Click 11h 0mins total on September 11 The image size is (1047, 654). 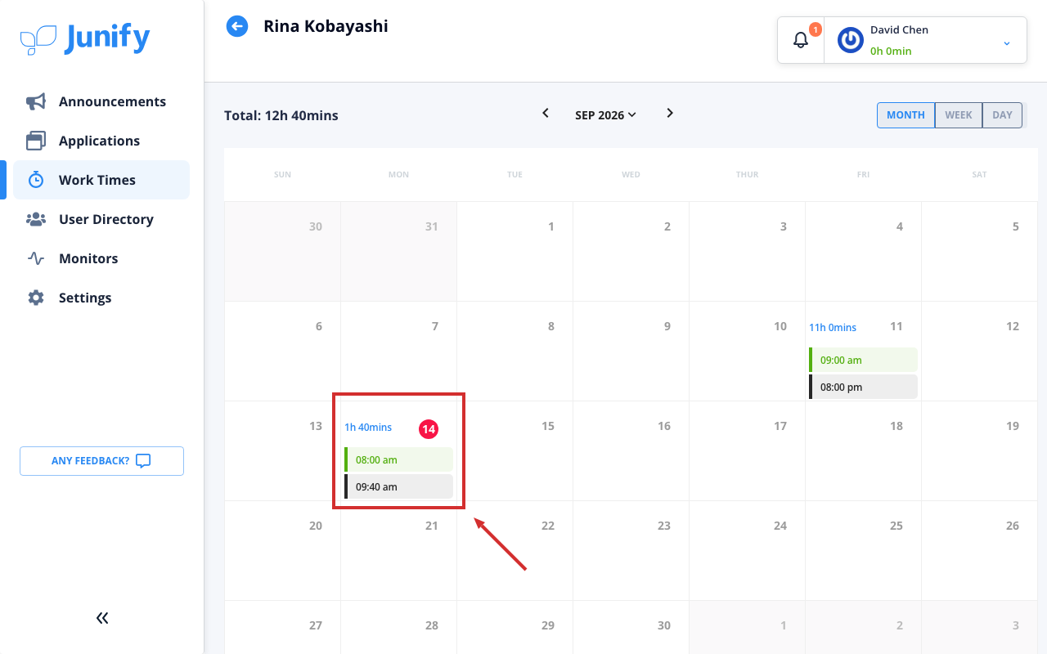[833, 328]
